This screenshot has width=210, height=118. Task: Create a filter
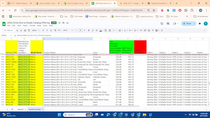[x=153, y=31]
